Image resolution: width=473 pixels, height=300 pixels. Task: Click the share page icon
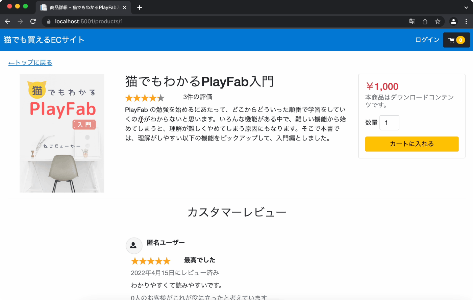(425, 21)
